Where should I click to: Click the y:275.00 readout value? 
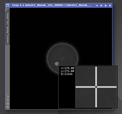[68, 71]
